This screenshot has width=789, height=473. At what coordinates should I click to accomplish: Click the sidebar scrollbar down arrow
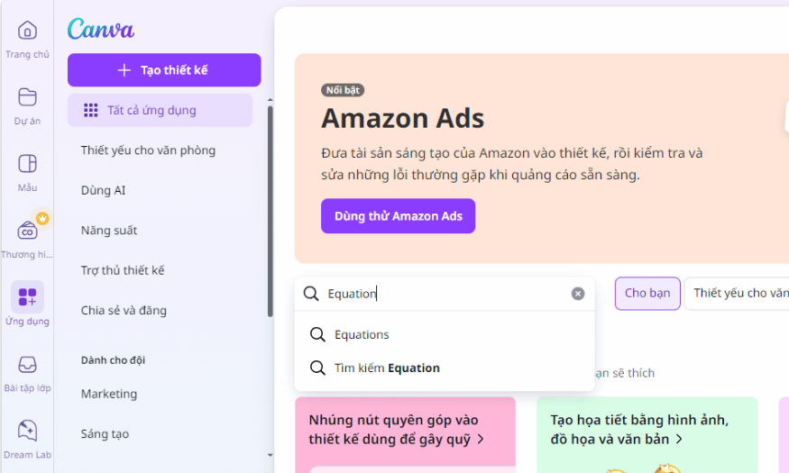[271, 455]
